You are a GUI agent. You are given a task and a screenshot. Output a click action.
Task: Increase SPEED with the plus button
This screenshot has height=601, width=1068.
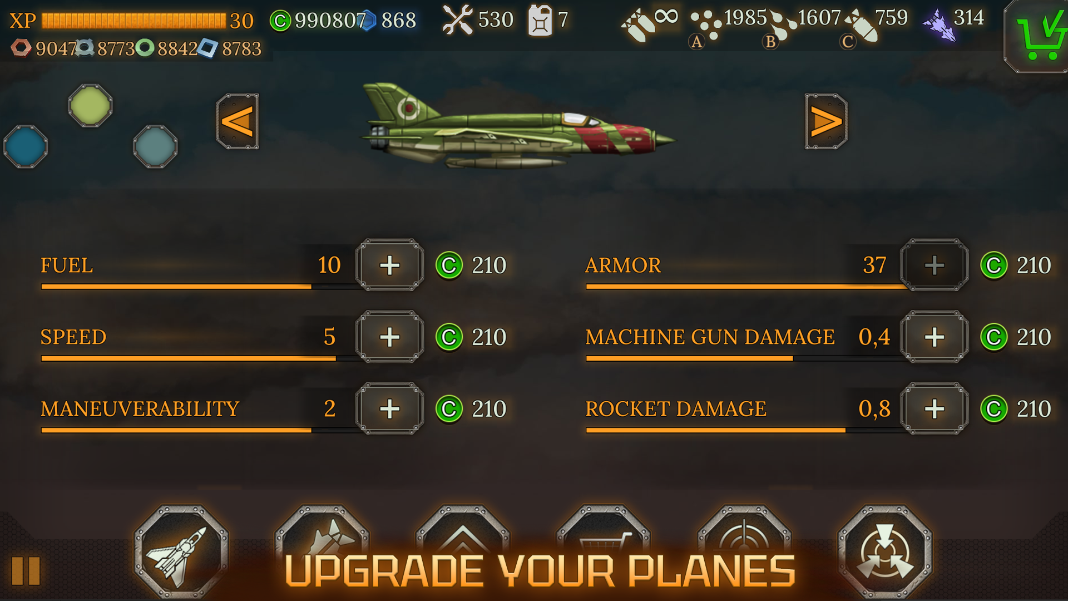click(x=389, y=337)
